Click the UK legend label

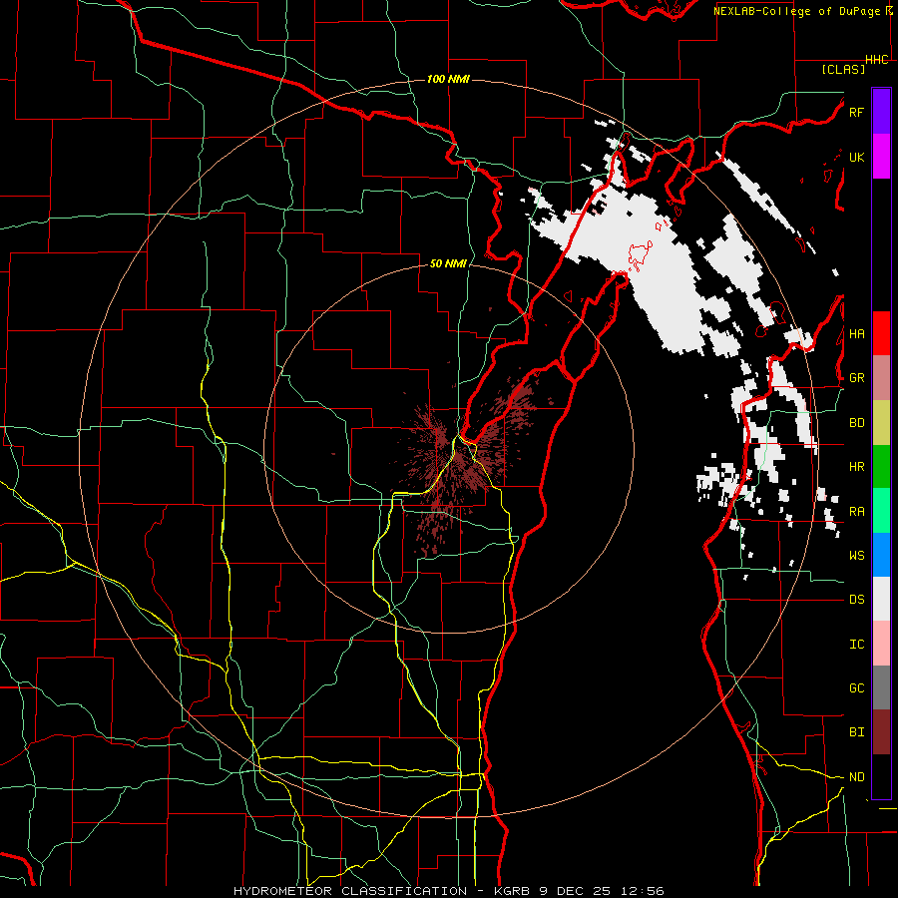click(x=856, y=157)
